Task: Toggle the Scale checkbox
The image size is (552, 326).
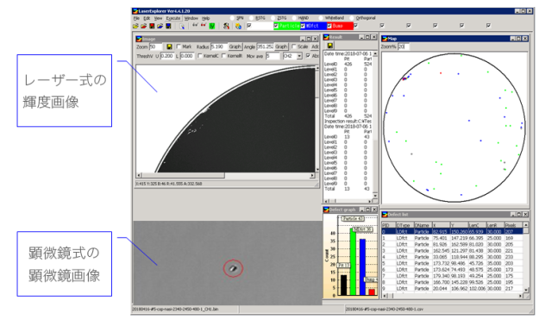Action: tap(293, 47)
